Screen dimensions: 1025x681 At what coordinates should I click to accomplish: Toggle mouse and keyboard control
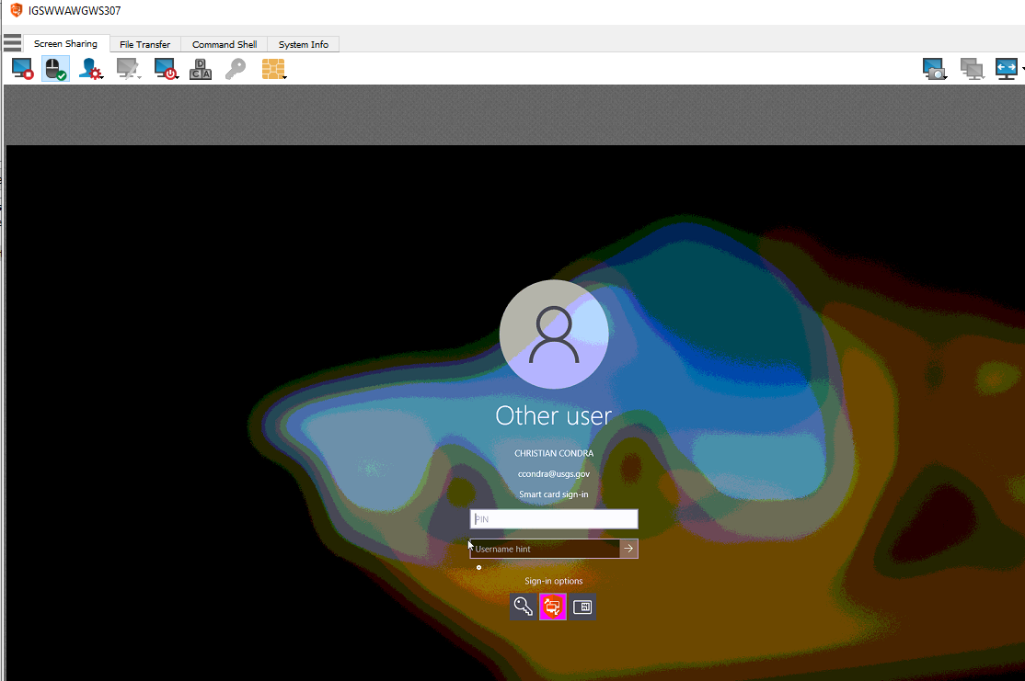click(55, 69)
